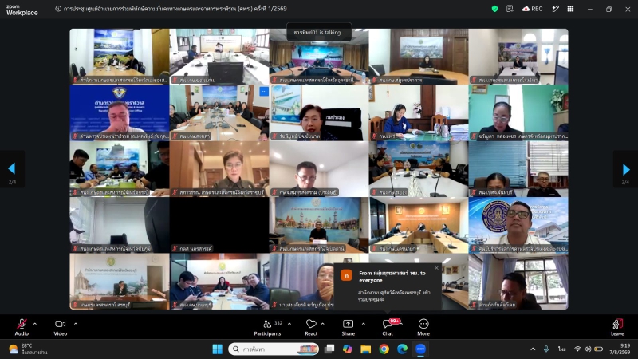
Task: Open the AI Companion sparkle pen icon
Action: point(555,9)
